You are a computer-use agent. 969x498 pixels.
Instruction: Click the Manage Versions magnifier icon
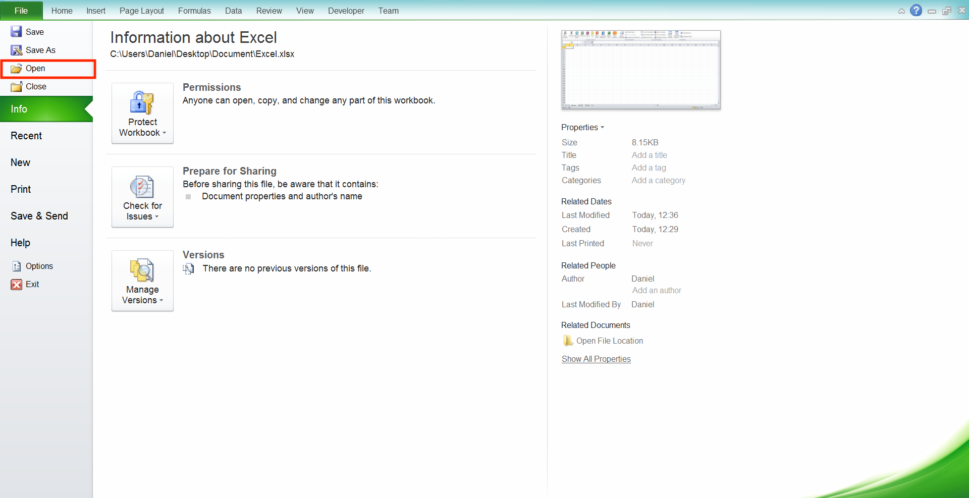(142, 270)
